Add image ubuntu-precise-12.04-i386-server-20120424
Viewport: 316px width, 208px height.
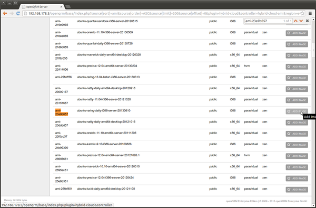pyautogui.click(x=297, y=178)
